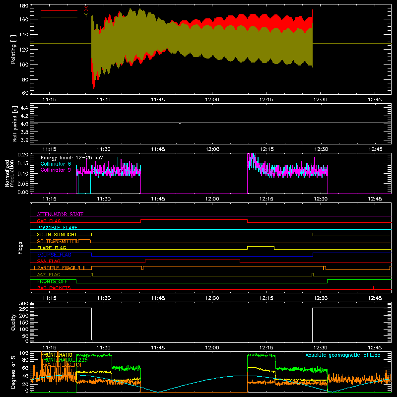Select the 'Collimator 9' legend label
The image size is (397, 397).
coord(56,170)
